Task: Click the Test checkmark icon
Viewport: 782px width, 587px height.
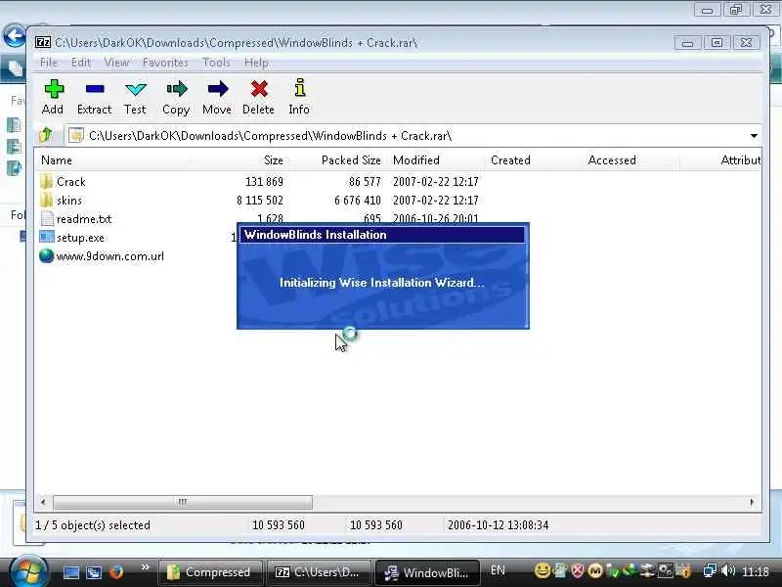Action: pos(135,89)
